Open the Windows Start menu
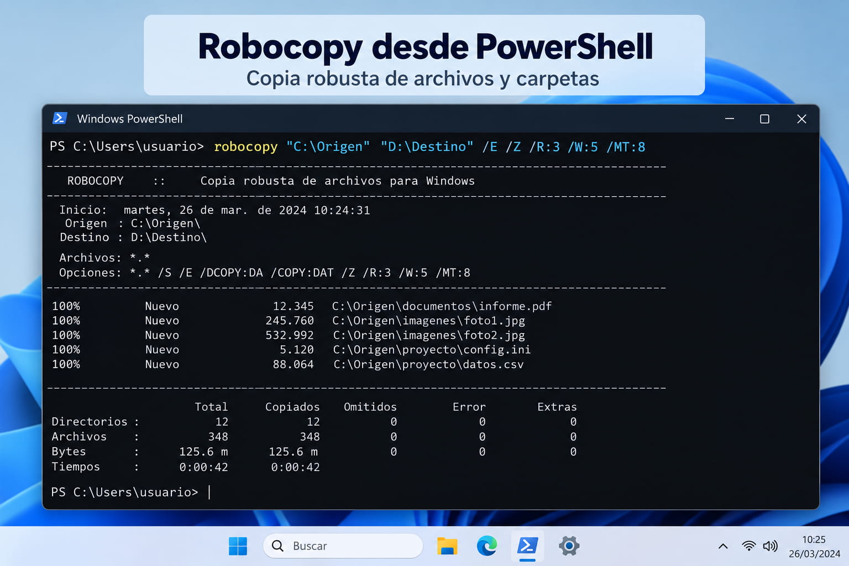Viewport: 849px width, 566px height. coord(238,546)
